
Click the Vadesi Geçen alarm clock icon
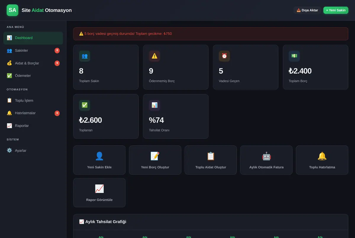point(224,56)
